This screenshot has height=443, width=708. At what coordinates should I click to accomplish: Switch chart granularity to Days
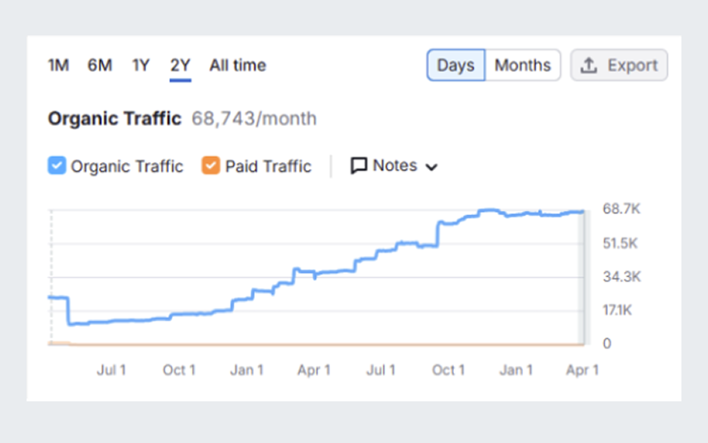[x=456, y=66]
